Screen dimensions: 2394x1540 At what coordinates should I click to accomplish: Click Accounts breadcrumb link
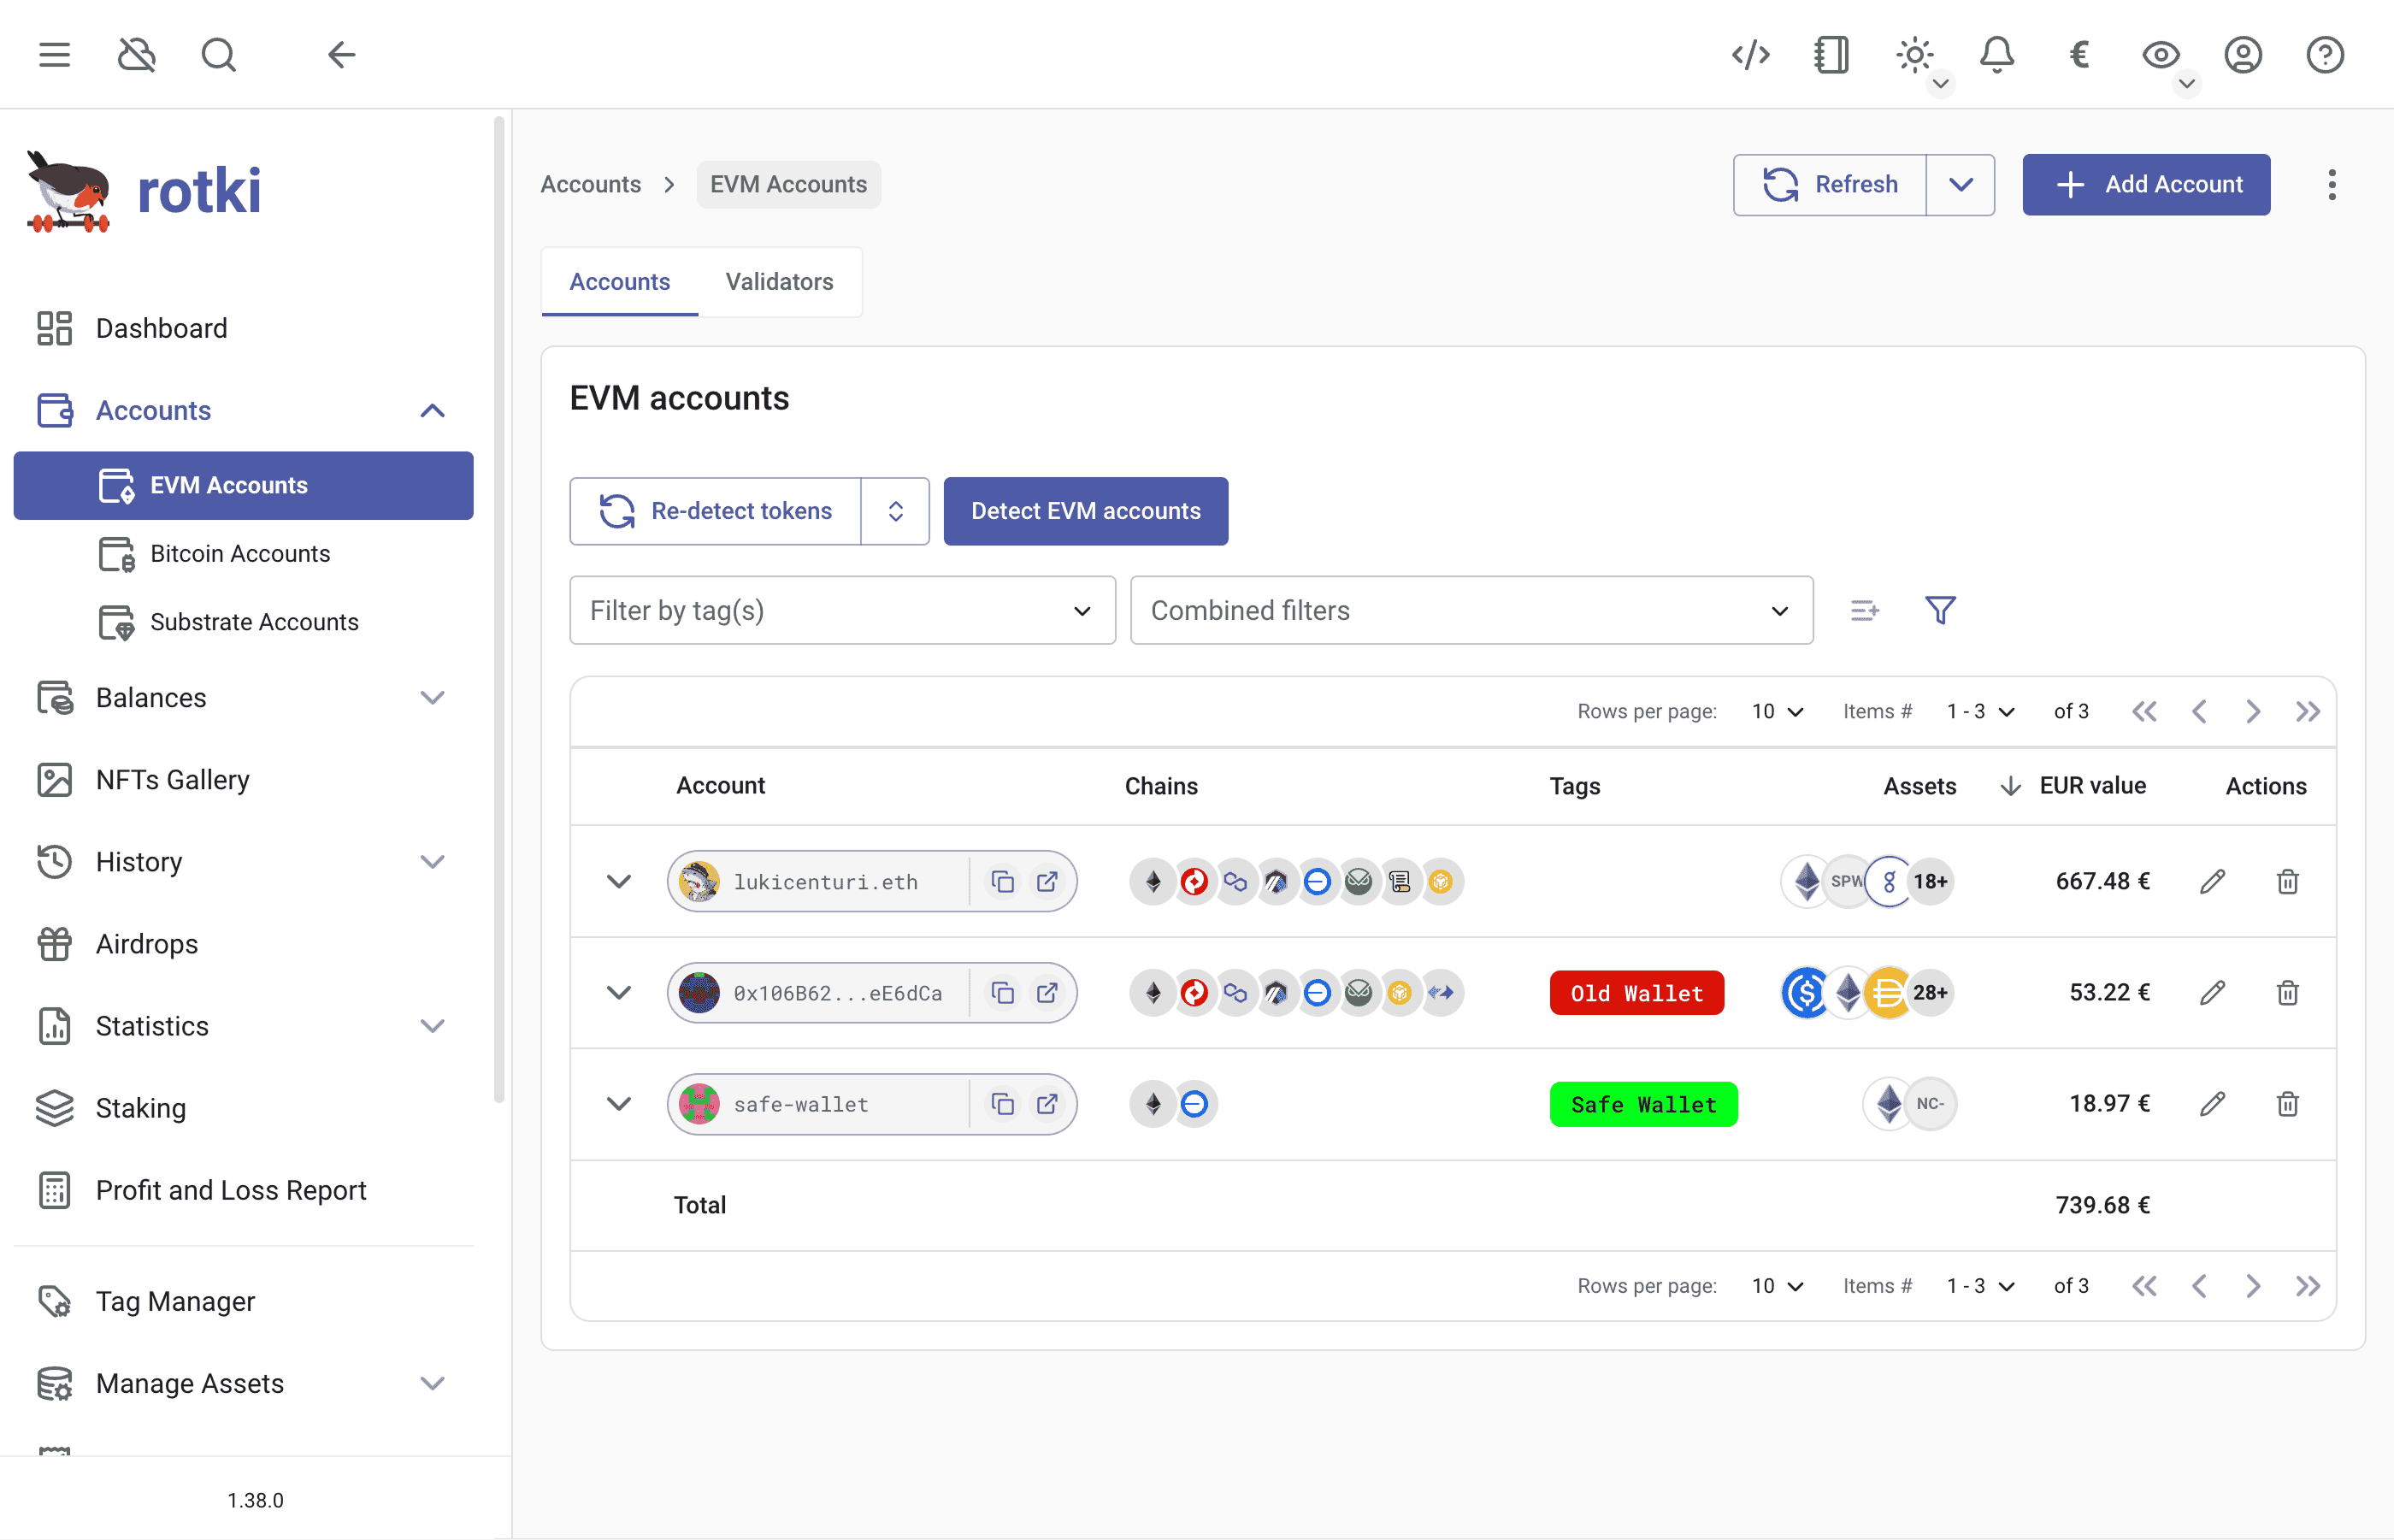click(591, 184)
